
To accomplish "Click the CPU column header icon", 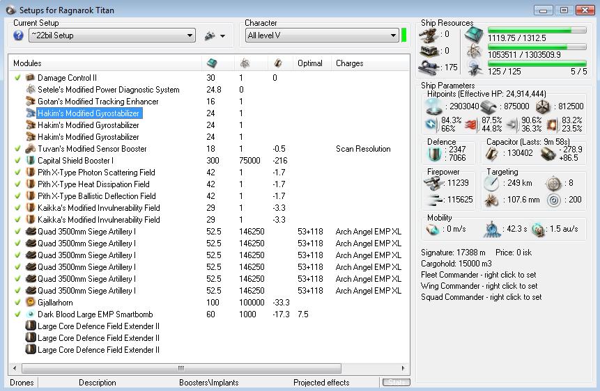I will (x=212, y=63).
